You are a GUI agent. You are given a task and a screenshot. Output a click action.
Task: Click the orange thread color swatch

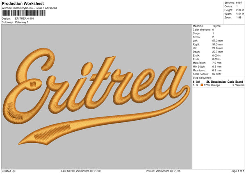pyautogui.click(x=202, y=85)
